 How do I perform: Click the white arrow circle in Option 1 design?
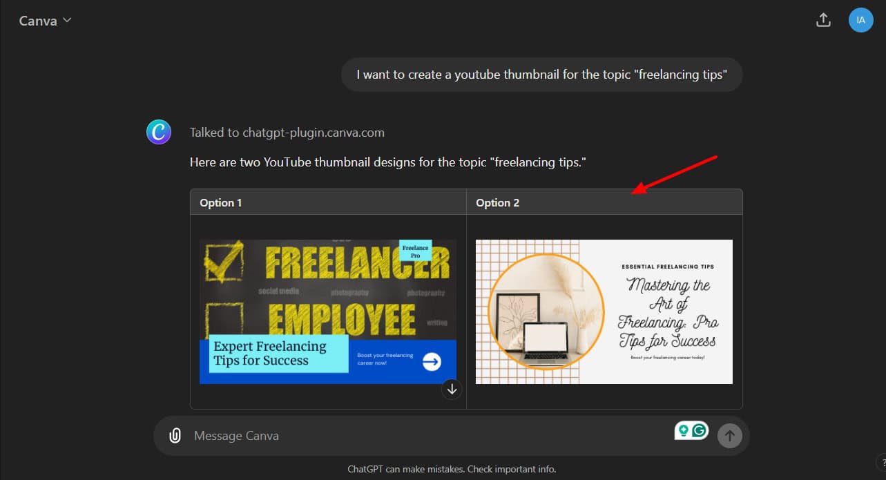(432, 361)
